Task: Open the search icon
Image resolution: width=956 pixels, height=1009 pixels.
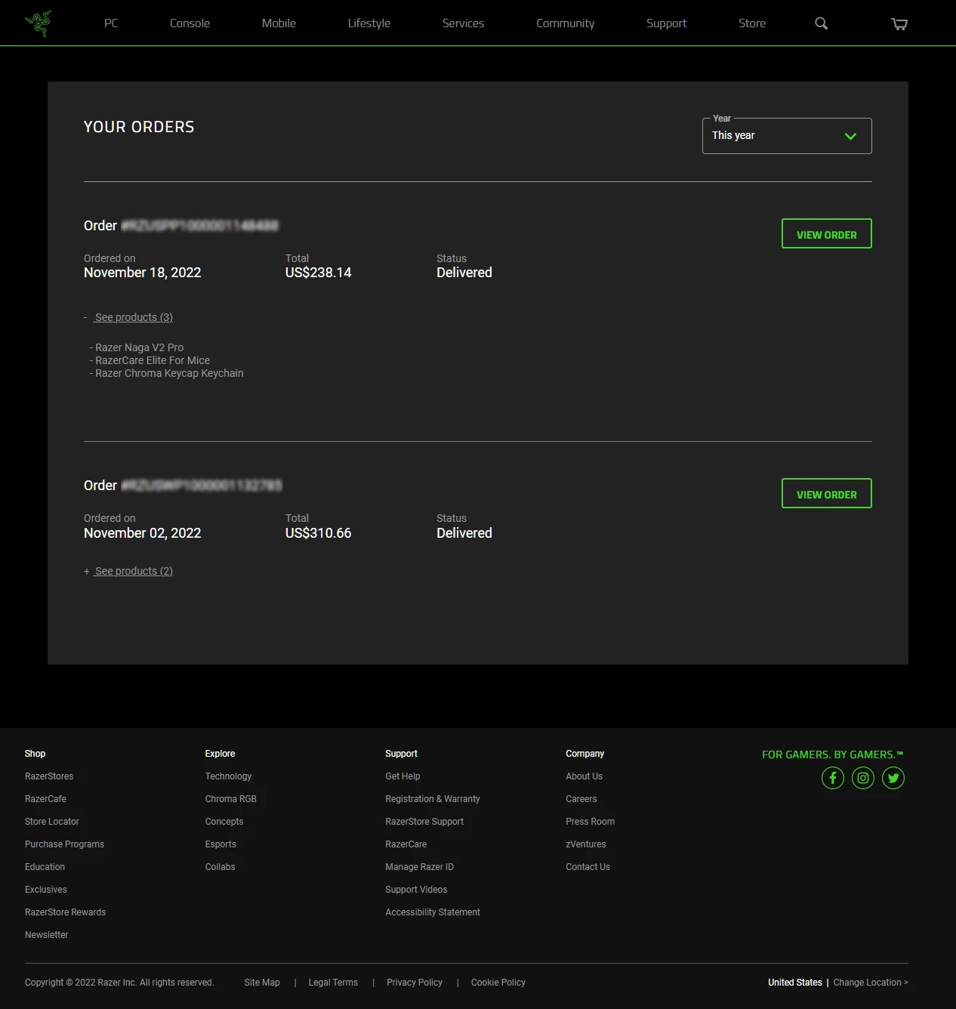Action: click(x=820, y=23)
